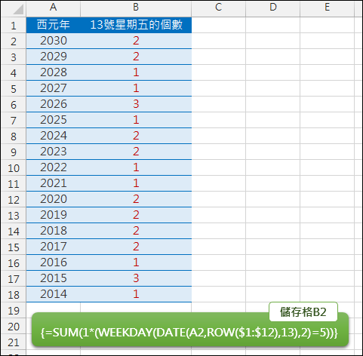The image size is (363, 356).
Task: Select cell containing 2024
Action: point(53,136)
